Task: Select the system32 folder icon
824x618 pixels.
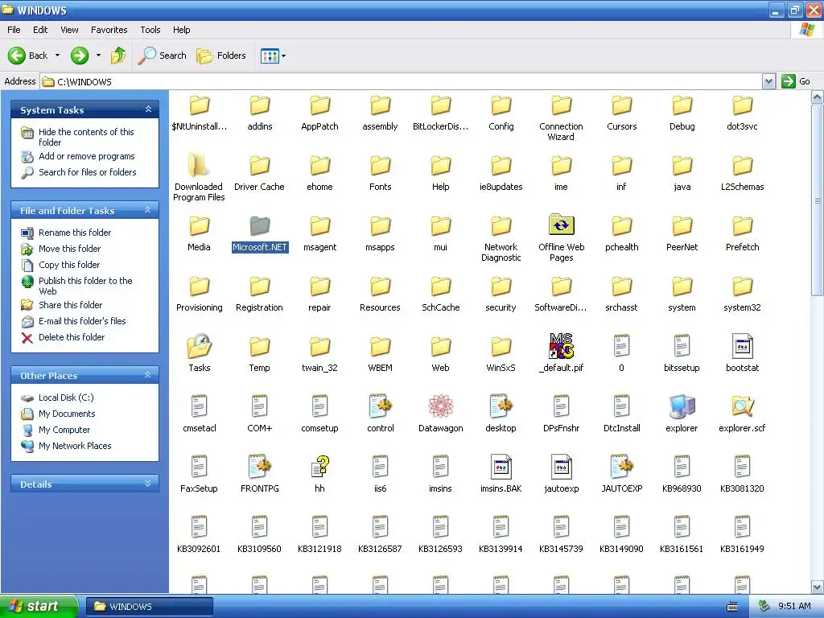Action: pyautogui.click(x=742, y=286)
